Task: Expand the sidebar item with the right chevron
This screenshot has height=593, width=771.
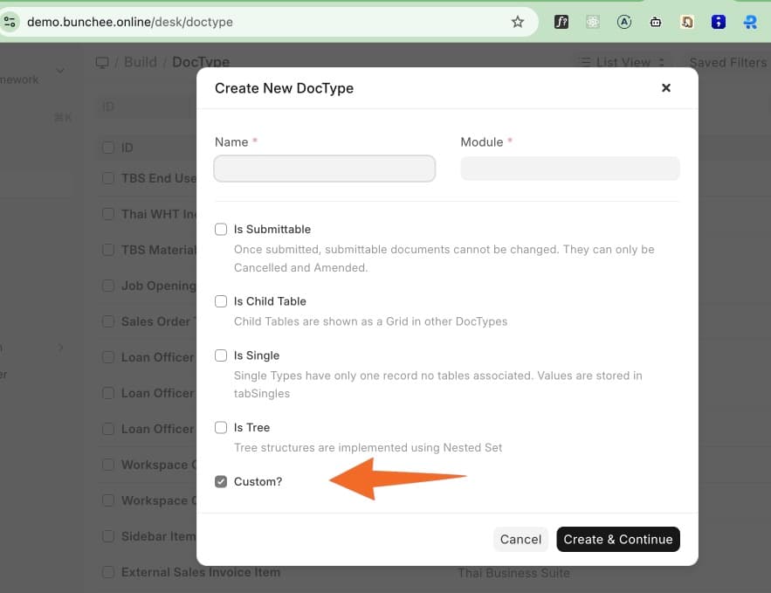Action: click(61, 348)
